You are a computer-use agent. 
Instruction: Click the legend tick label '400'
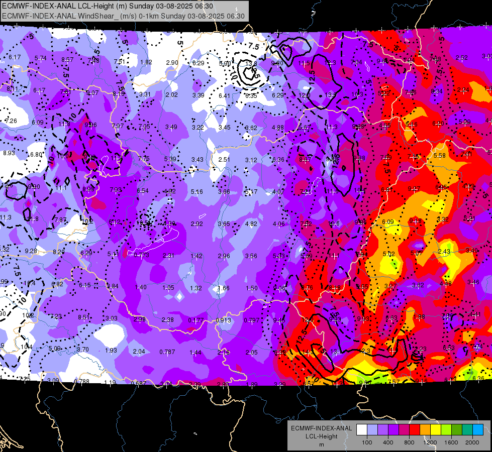388,442
